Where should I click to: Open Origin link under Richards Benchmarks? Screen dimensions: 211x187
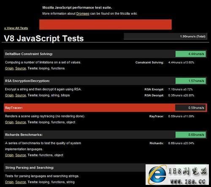pos(9,155)
